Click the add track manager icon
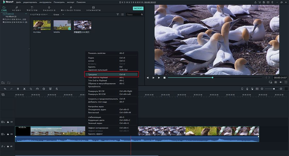Screen dimensions: 289x156 coord(3,94)
